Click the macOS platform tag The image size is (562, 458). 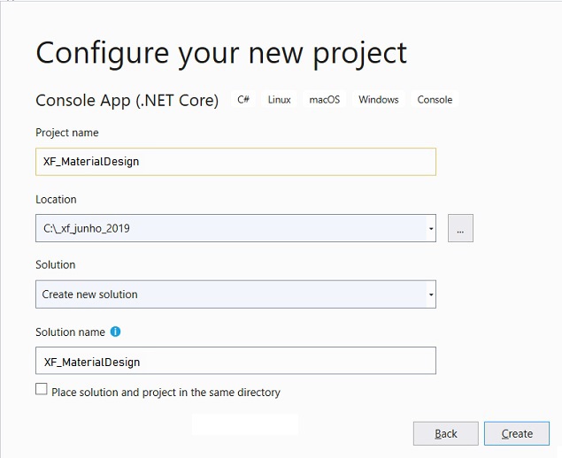[325, 99]
